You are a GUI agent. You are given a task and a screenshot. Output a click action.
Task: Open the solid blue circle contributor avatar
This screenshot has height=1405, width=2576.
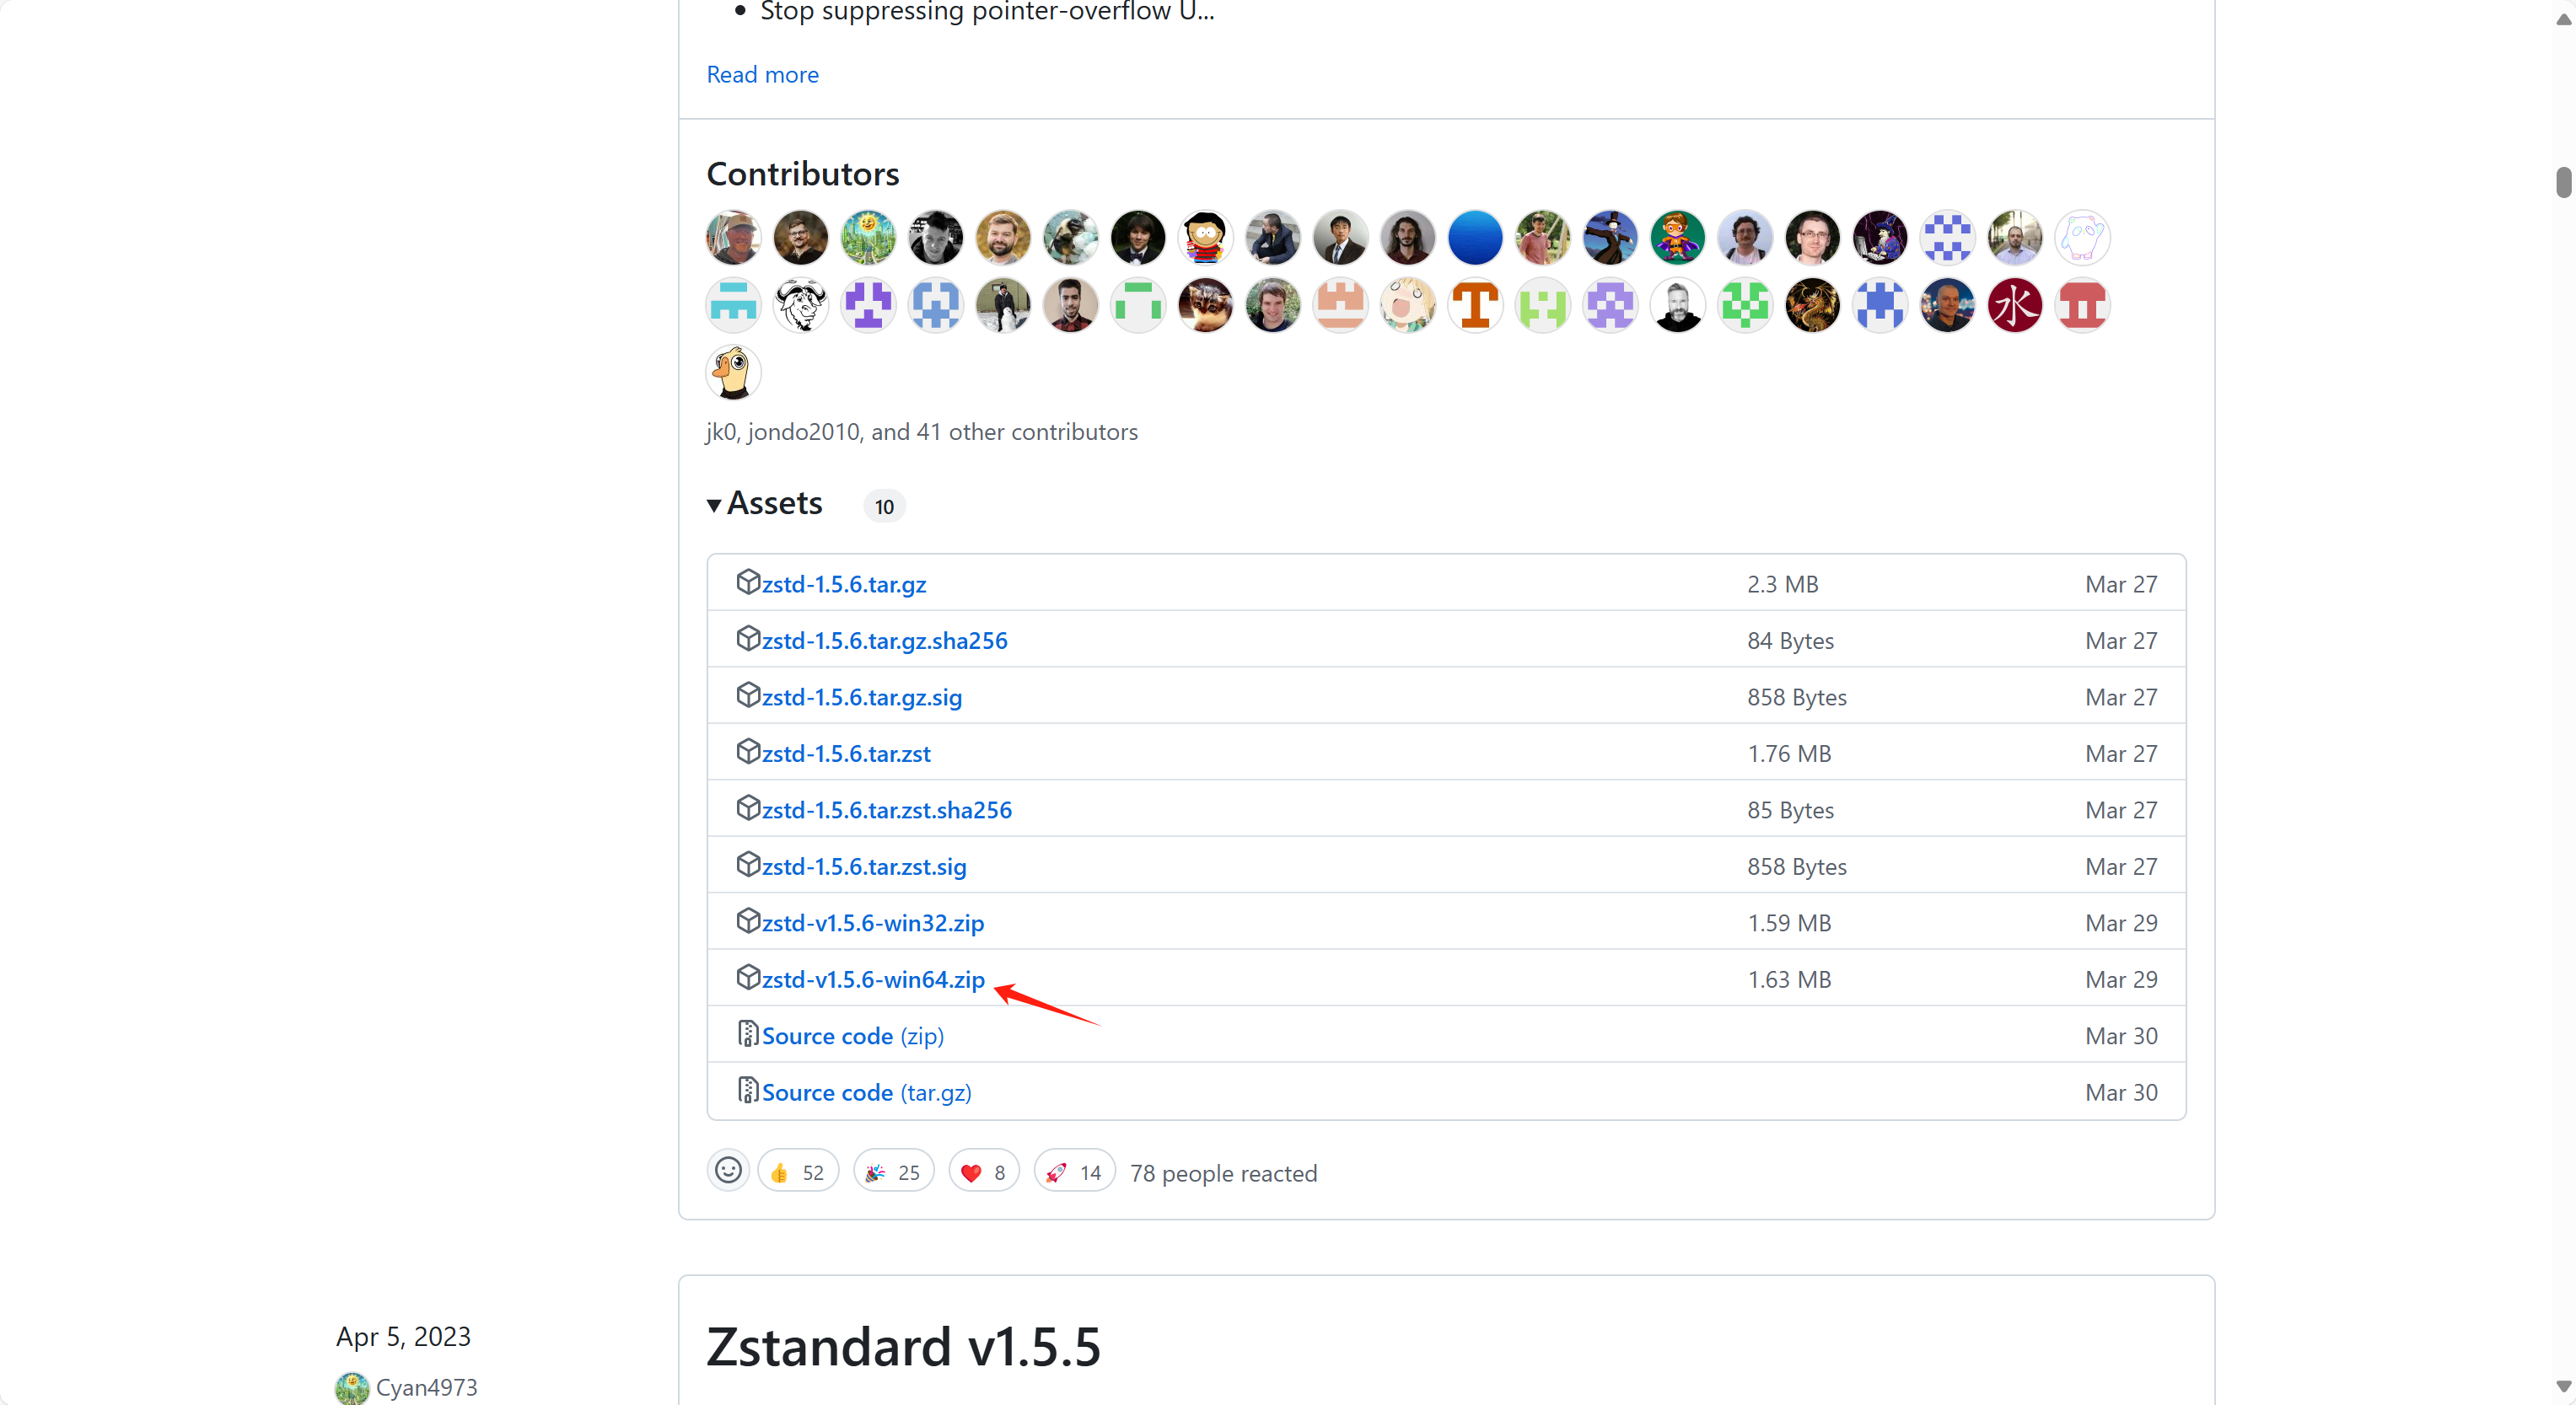click(1475, 238)
